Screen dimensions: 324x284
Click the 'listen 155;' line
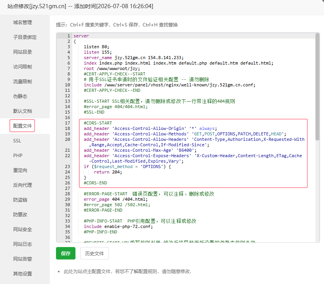(x=98, y=52)
